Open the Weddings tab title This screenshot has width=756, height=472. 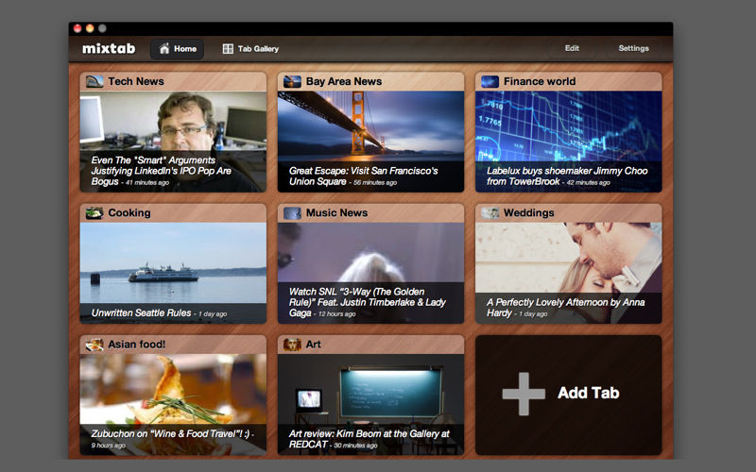[529, 213]
